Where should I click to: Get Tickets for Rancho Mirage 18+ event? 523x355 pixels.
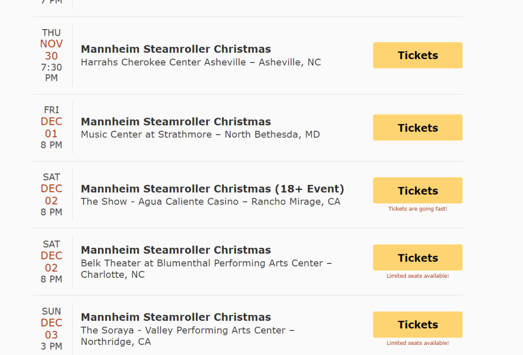tap(418, 190)
